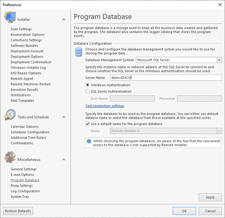Show Notifications preferences
Image resolution: width=225 pixels, height=218 pixels.
click(21, 95)
